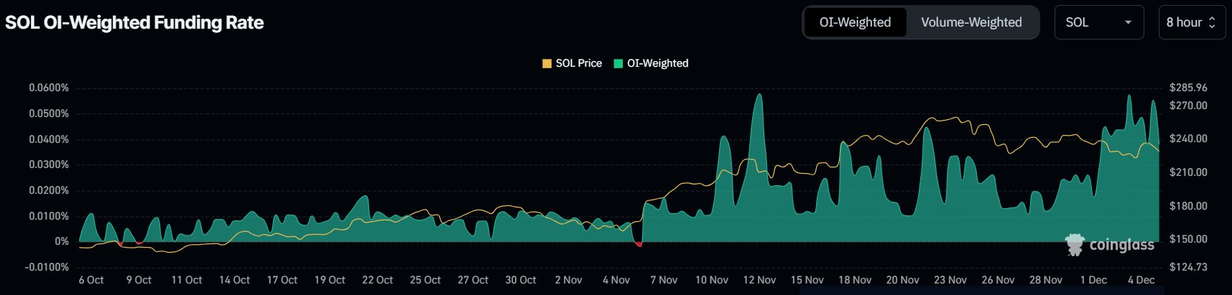
Task: Click the $285.96 price axis label
Action: [x=1188, y=88]
